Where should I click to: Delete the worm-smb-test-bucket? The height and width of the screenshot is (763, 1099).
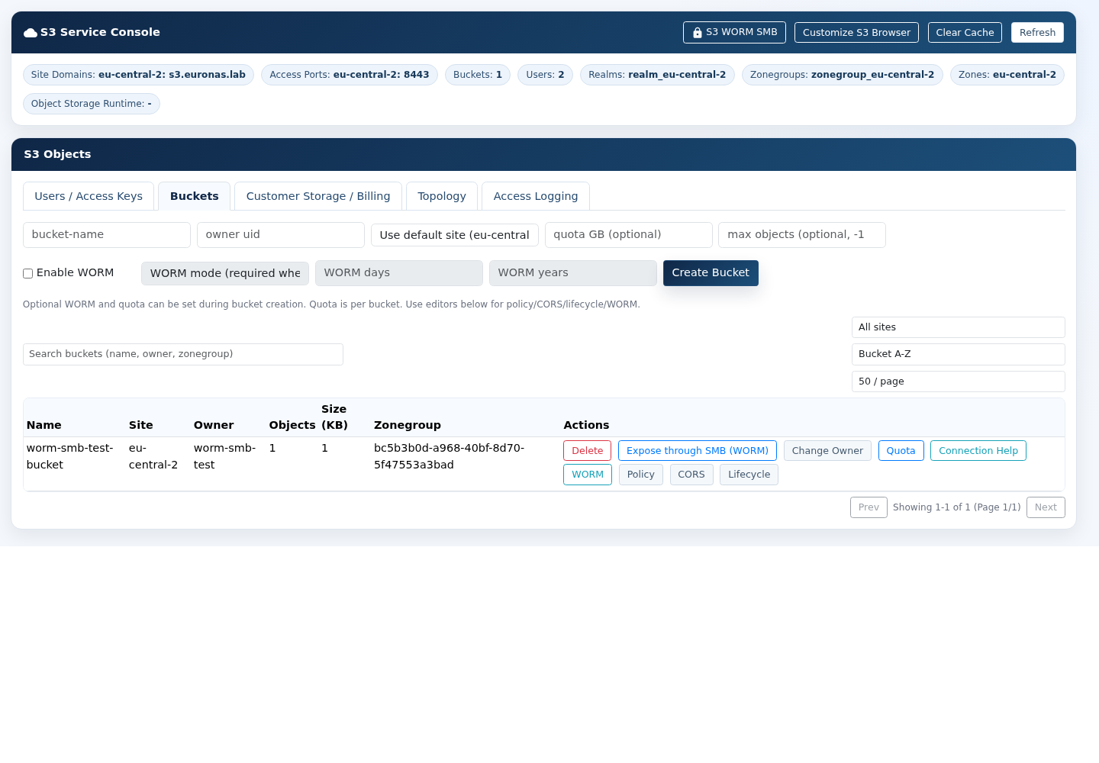click(587, 451)
